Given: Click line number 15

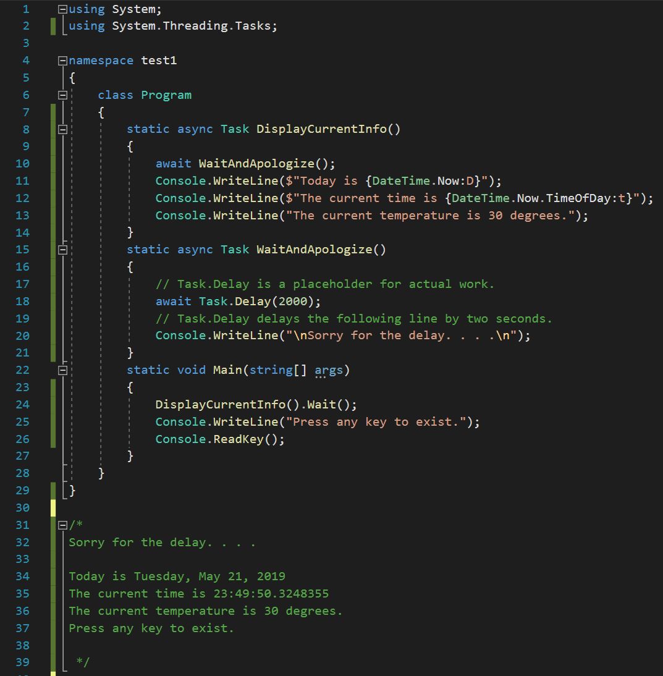Looking at the screenshot, I should (x=22, y=250).
